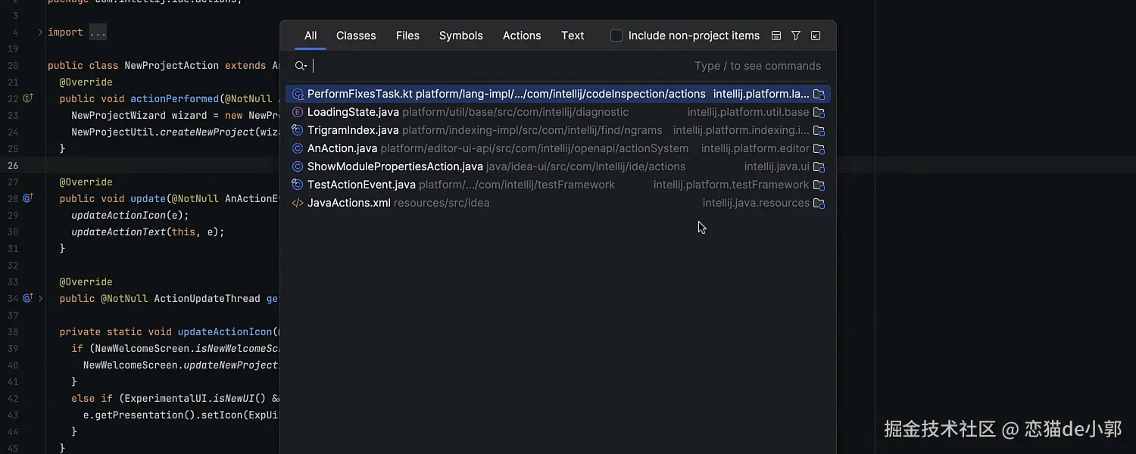Click gutter override icon on line 28
Screen dimensions: 1136x454
27,198
